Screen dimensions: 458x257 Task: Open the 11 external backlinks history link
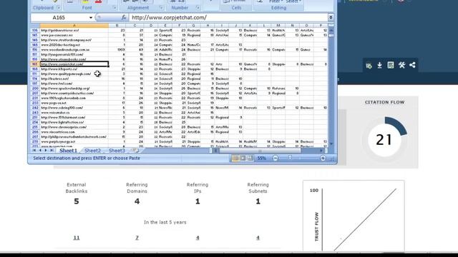[x=77, y=238]
